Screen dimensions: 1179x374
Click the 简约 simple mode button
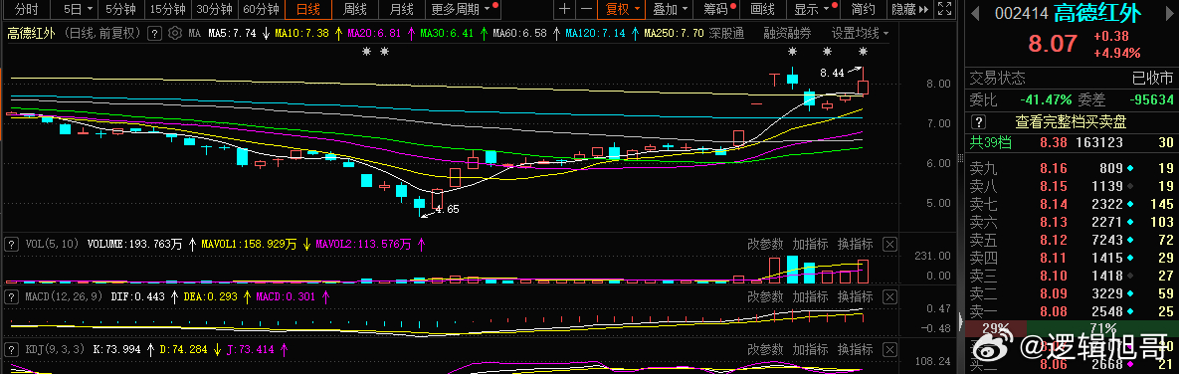tap(863, 9)
